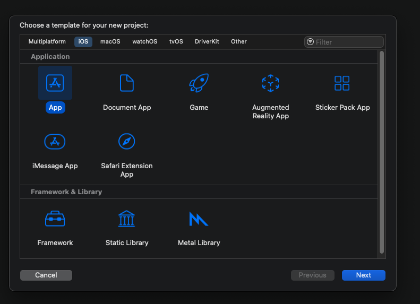Select the Static Library icon
Image resolution: width=420 pixels, height=304 pixels.
click(127, 219)
